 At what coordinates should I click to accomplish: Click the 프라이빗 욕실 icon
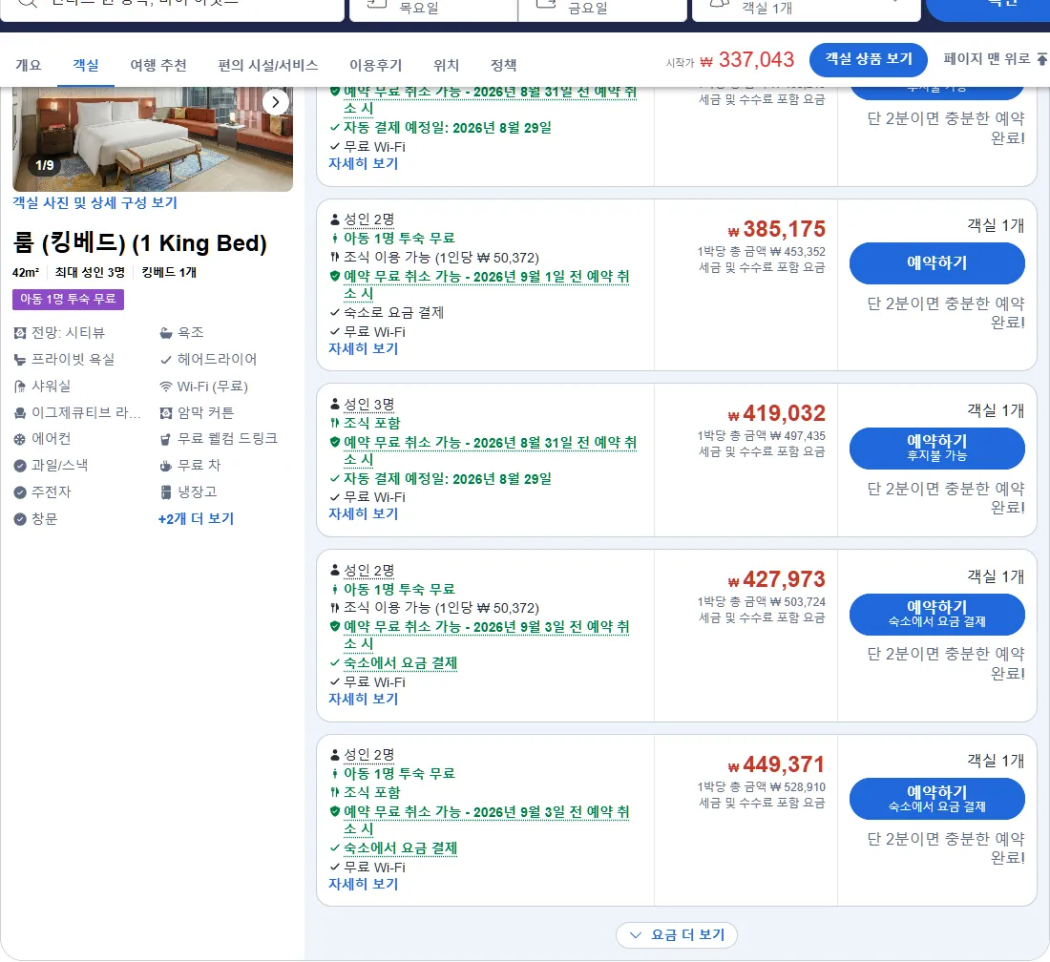coord(20,360)
